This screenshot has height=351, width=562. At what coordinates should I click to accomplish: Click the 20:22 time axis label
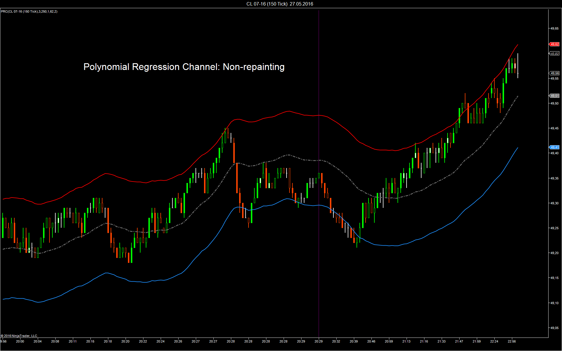pos(143,341)
